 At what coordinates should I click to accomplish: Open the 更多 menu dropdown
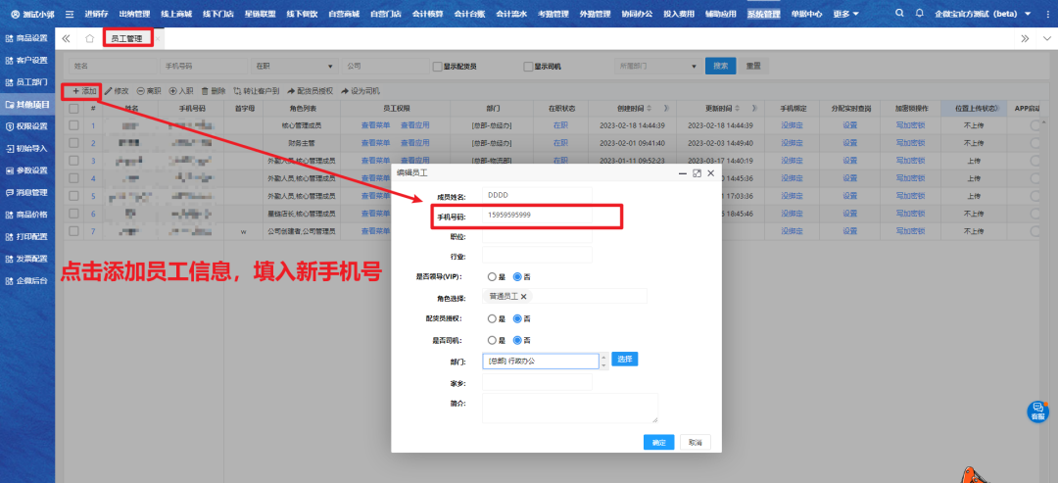pyautogui.click(x=843, y=14)
